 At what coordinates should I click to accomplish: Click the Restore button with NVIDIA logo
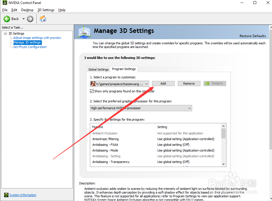(215, 83)
